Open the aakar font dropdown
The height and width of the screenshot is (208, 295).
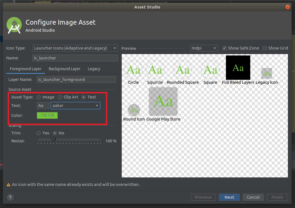(76, 105)
